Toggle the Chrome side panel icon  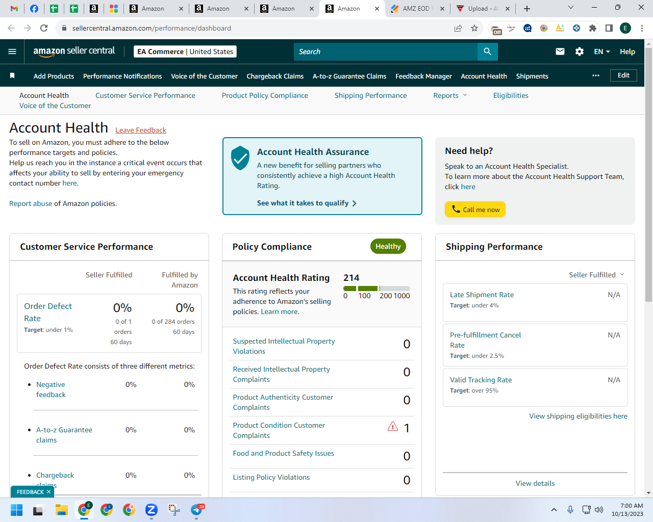click(609, 28)
